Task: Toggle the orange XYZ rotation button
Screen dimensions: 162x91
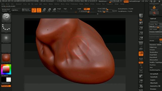Action: (x=141, y=62)
